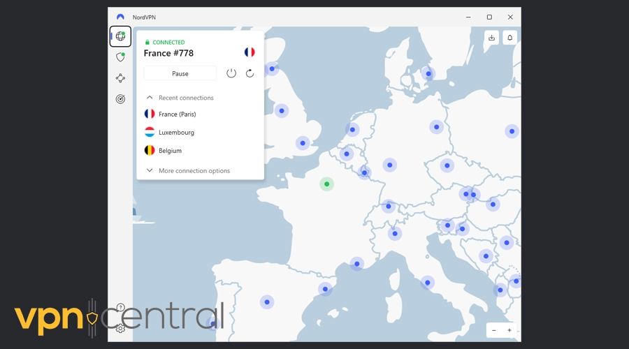Screen dimensions: 629x349
Task: Connect to Luxembourg recent connection
Action: 169,132
